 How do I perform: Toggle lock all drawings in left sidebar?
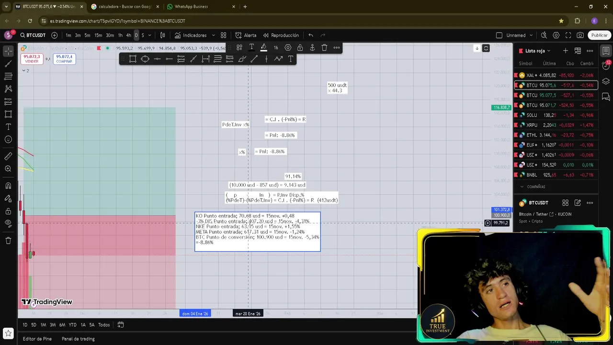8,211
